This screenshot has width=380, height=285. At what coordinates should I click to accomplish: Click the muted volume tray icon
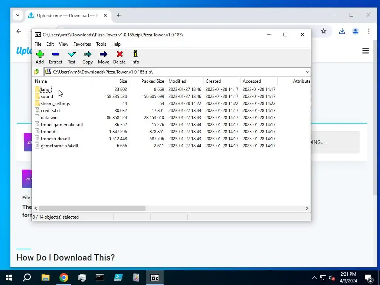[332, 278]
